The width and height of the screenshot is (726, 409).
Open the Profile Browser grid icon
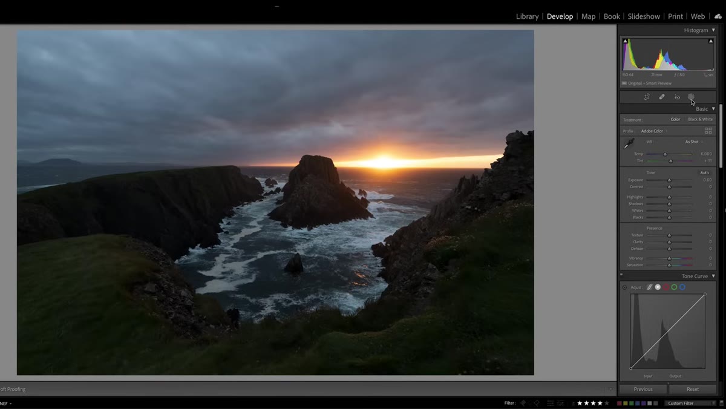click(708, 131)
